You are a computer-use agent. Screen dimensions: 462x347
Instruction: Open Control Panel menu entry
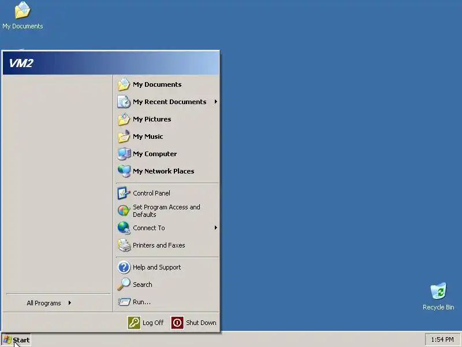point(167,193)
